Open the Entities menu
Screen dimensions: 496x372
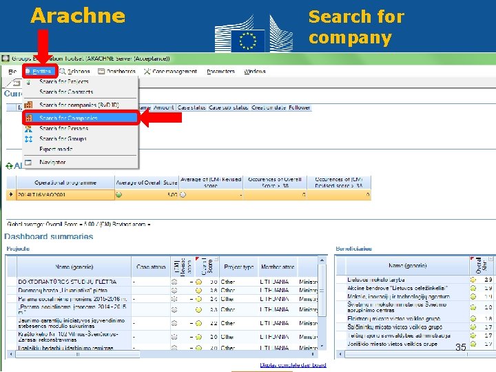[x=41, y=72]
